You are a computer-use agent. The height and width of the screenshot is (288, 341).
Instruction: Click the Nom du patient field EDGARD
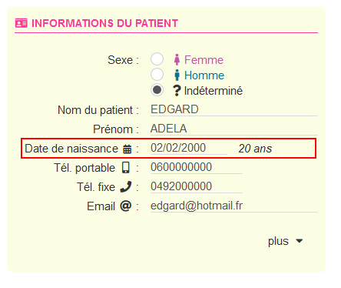pos(234,109)
